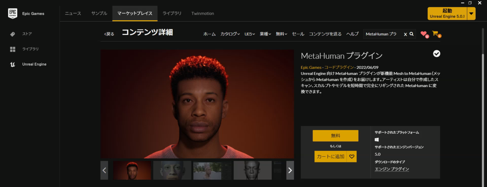487x187 pixels.
Task: Show previous thumbnail with left arrow
Action: [104, 170]
